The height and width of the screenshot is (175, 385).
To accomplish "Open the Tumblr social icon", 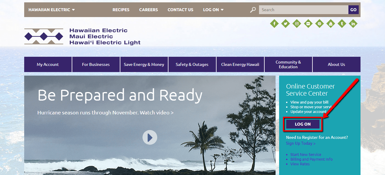I will click(x=342, y=24).
